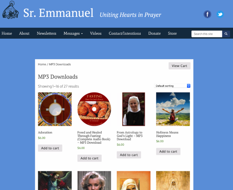Click the search magnifier icon button
Viewport: 233px width, 190px height.
pos(226,34)
